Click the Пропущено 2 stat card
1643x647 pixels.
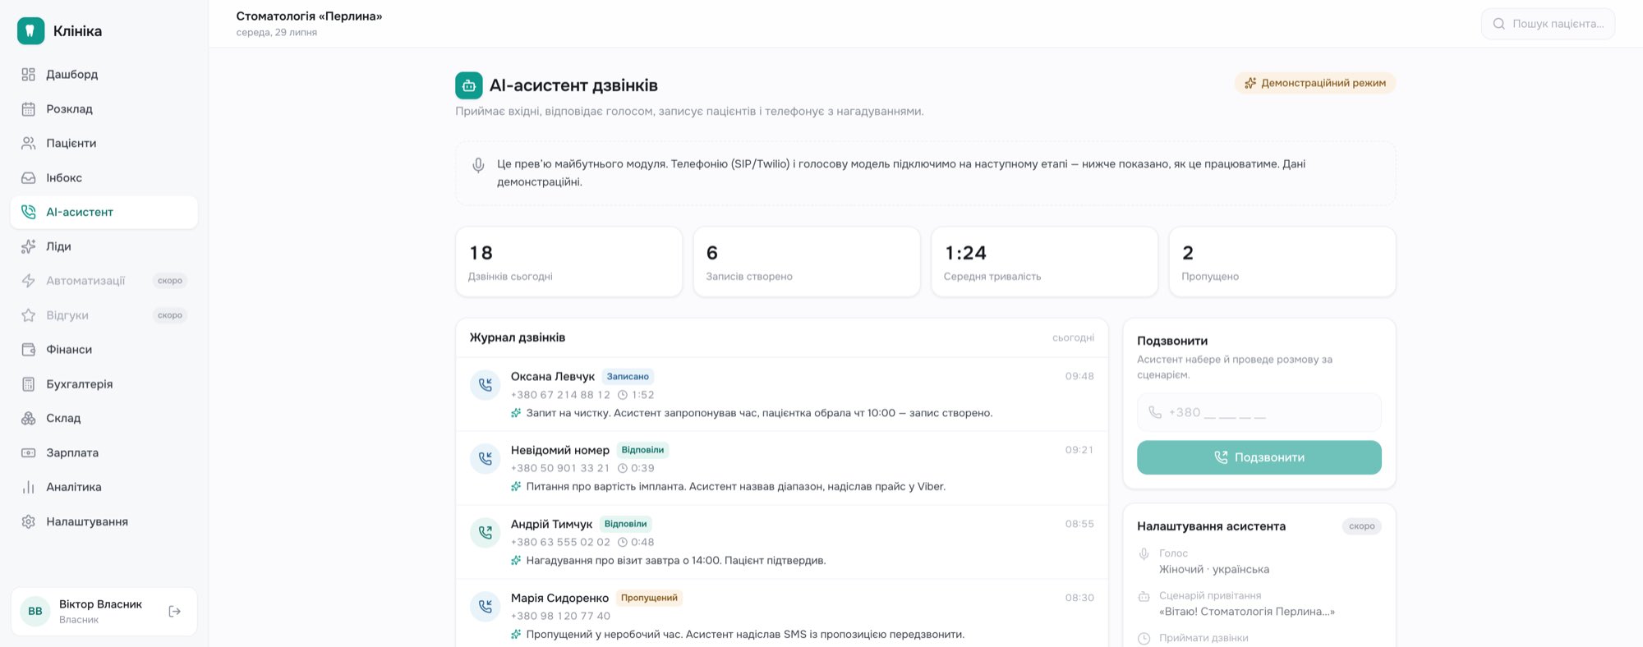1282,262
